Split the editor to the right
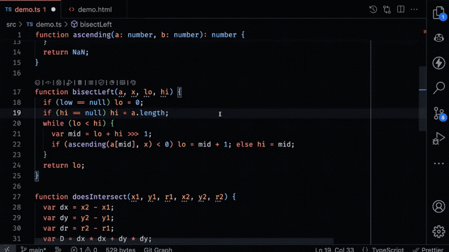This screenshot has height=252, width=449. point(401,10)
